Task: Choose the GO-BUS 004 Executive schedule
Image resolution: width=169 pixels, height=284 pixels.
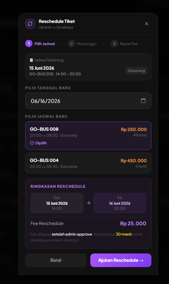Action: point(88,163)
